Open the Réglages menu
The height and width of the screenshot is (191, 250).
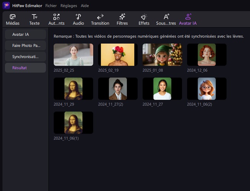click(69, 6)
